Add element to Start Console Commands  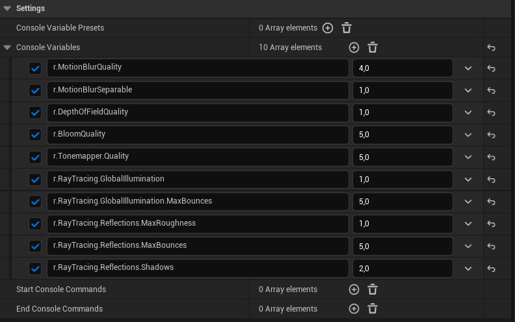coord(354,289)
